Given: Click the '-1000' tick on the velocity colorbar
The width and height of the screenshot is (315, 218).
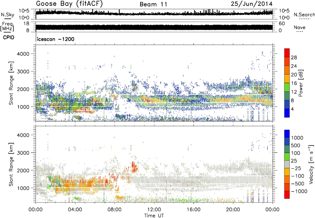Looking at the screenshot, I should (299, 191).
